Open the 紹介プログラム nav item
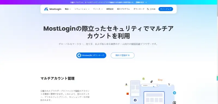218x104 pixels. [x=123, y=9]
